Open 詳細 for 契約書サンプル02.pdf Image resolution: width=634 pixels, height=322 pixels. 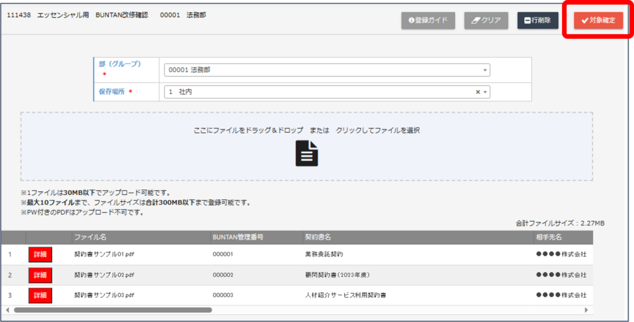click(40, 275)
